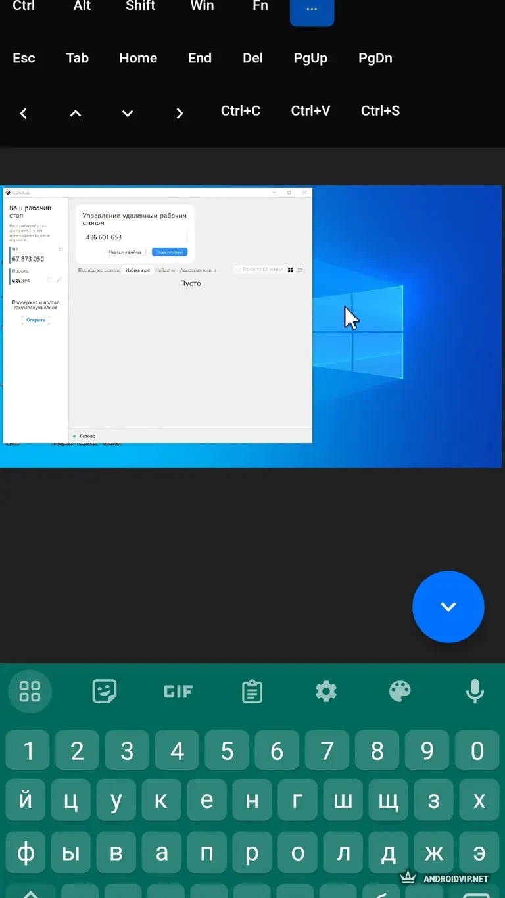Switch to the Последние сеансы tab

99,270
